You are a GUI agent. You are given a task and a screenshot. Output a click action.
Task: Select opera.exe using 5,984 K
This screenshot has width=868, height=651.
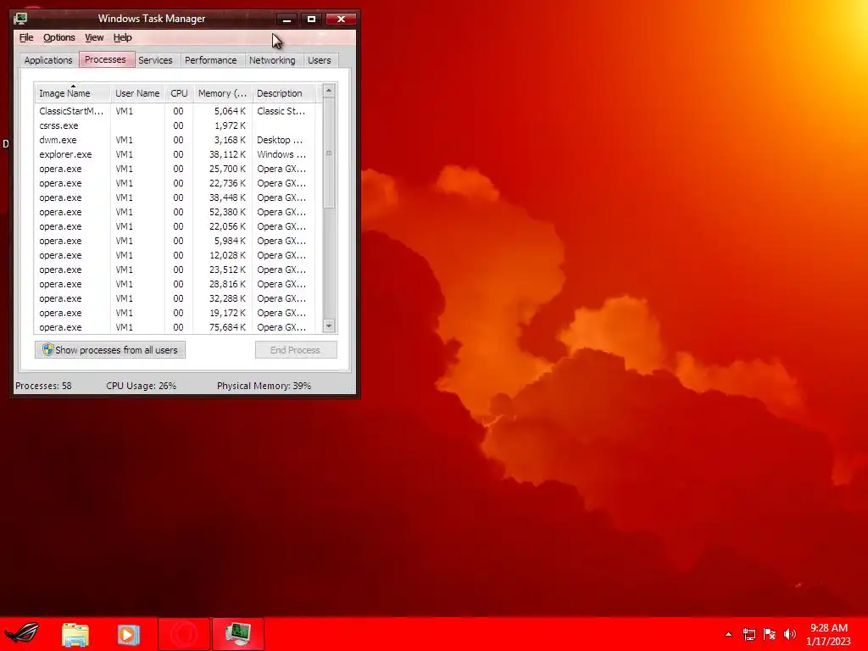point(175,241)
